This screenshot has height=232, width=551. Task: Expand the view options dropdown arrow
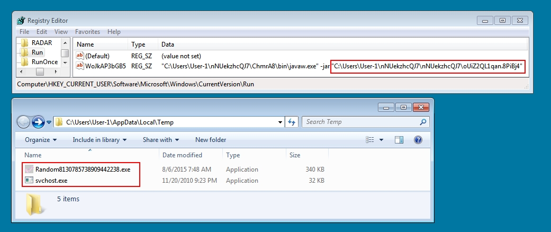[x=382, y=140]
